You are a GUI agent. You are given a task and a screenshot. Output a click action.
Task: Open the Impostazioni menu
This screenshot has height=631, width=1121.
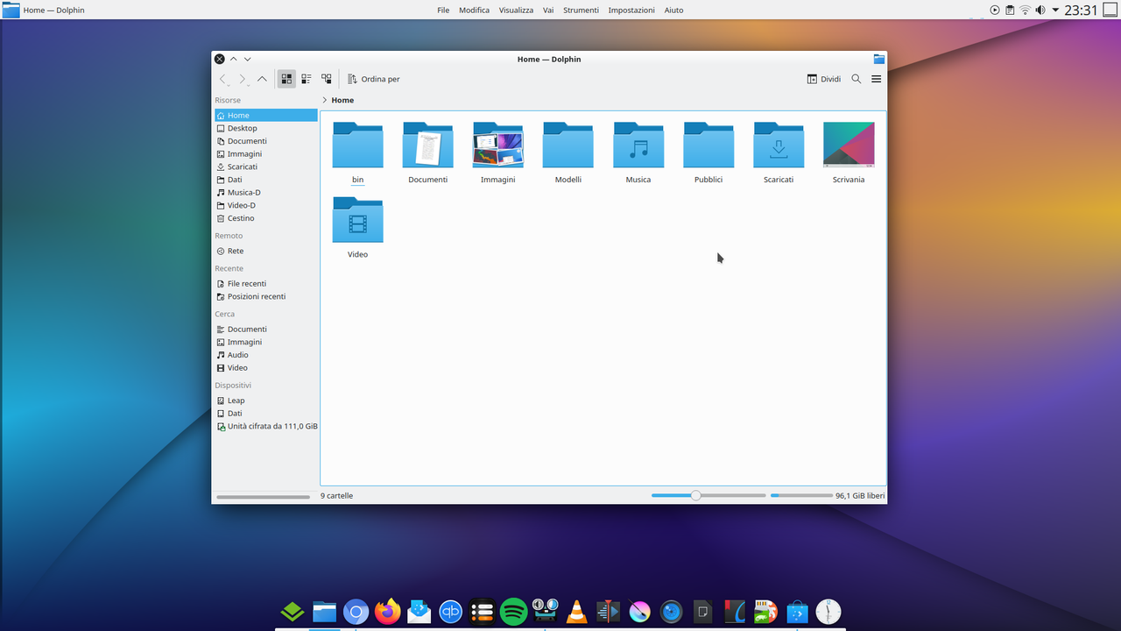pyautogui.click(x=631, y=11)
